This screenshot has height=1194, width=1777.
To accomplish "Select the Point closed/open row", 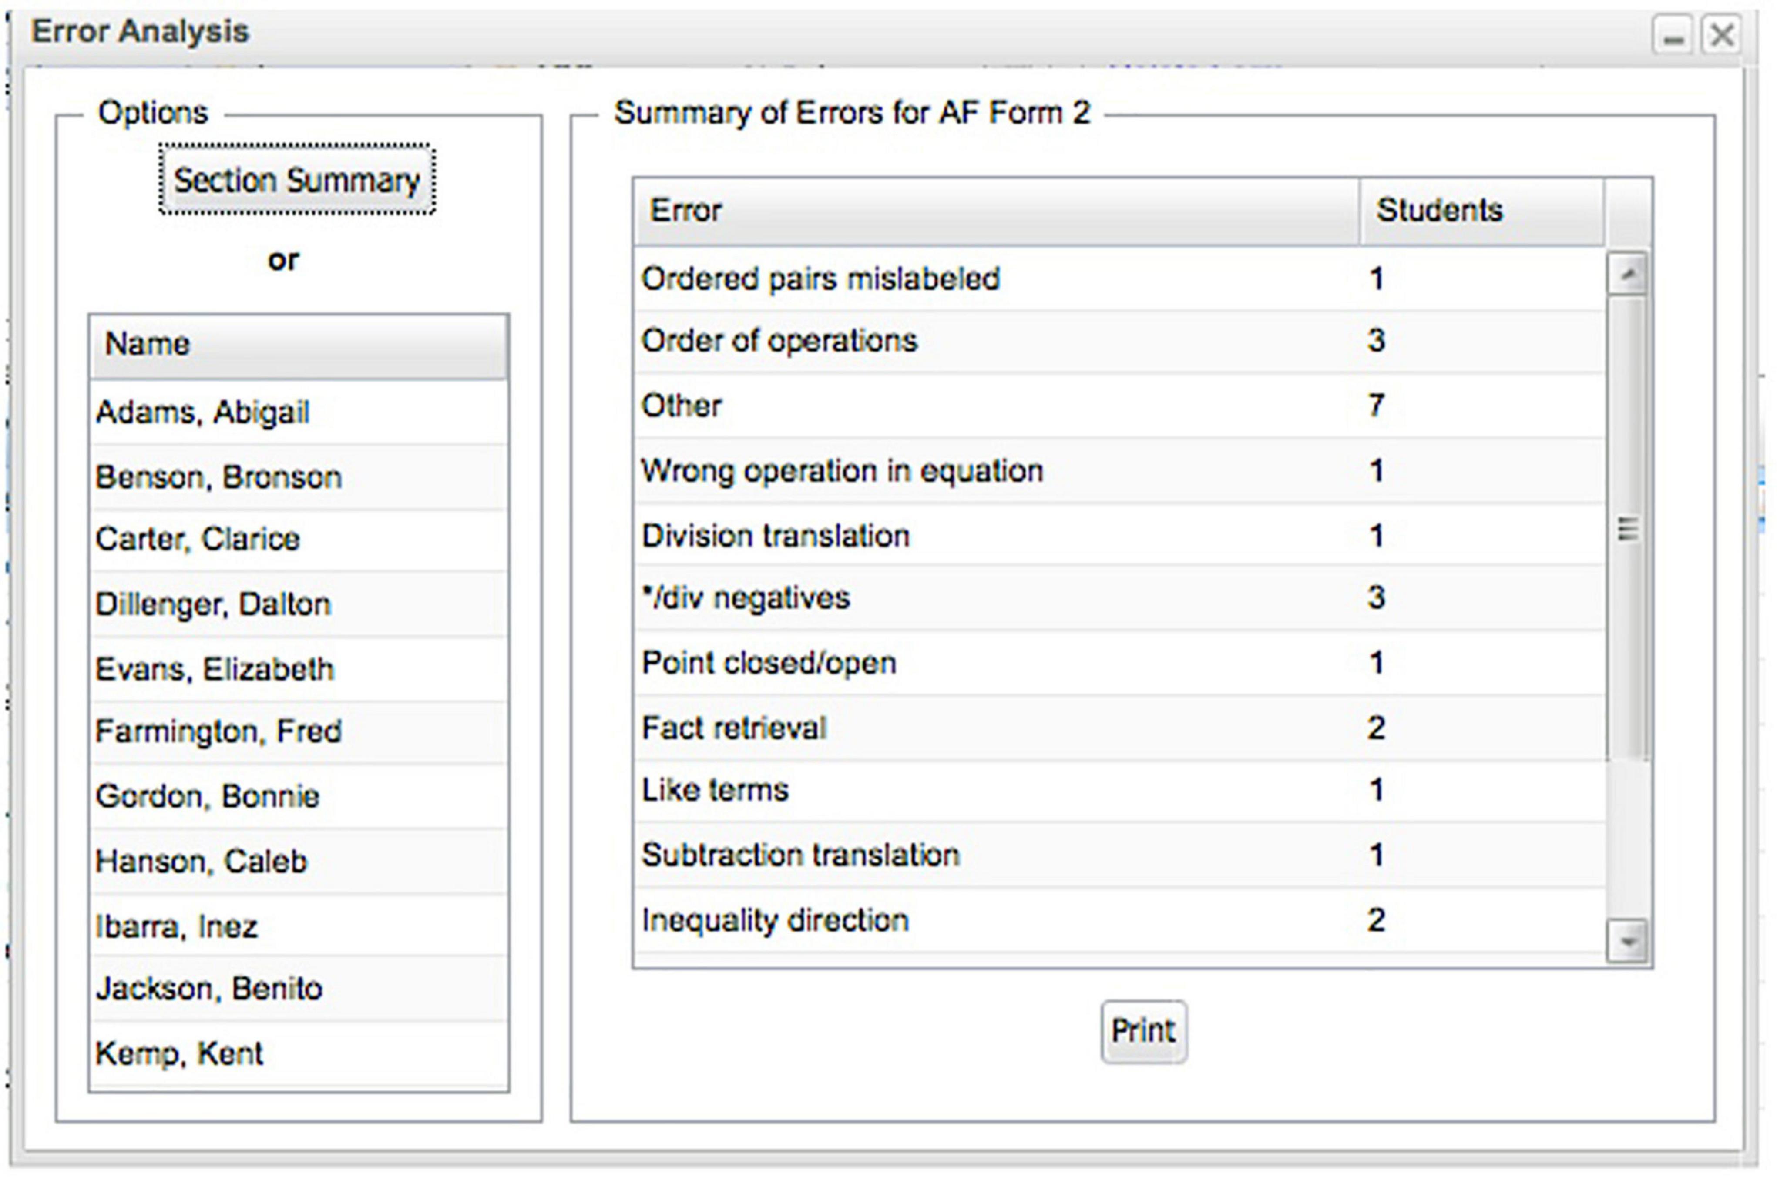I will (x=1120, y=662).
